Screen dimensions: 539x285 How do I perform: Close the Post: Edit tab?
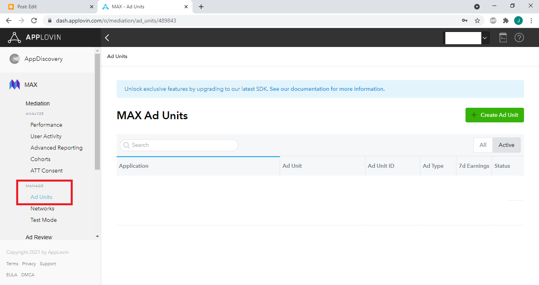pos(92,7)
